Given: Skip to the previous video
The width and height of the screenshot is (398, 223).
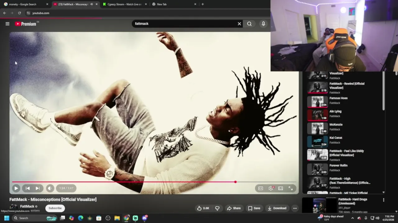Looking at the screenshot, I should click(28, 188).
